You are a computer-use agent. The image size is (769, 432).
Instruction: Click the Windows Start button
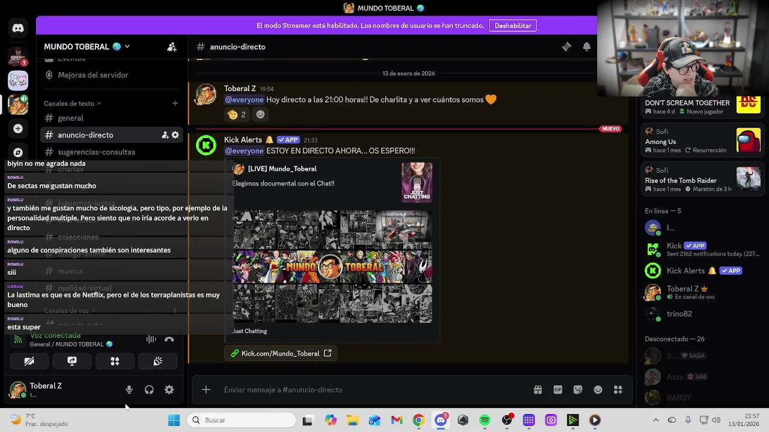pos(174,420)
